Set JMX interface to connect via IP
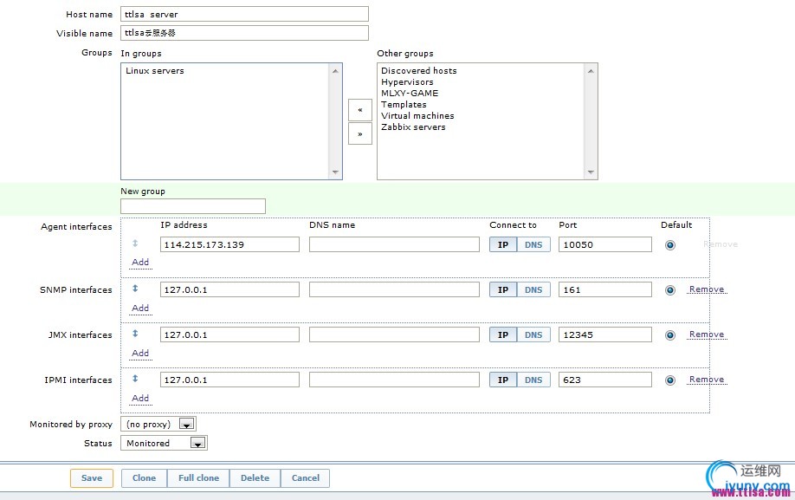Image resolution: width=795 pixels, height=500 pixels. [x=503, y=334]
